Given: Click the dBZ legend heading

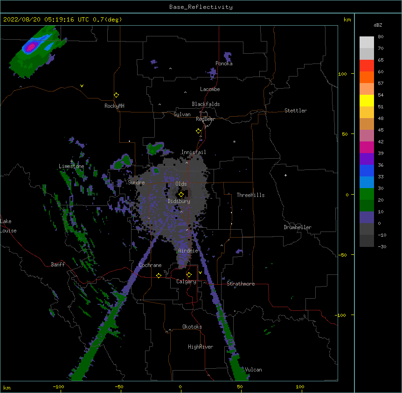Looking at the screenshot, I should tap(378, 25).
